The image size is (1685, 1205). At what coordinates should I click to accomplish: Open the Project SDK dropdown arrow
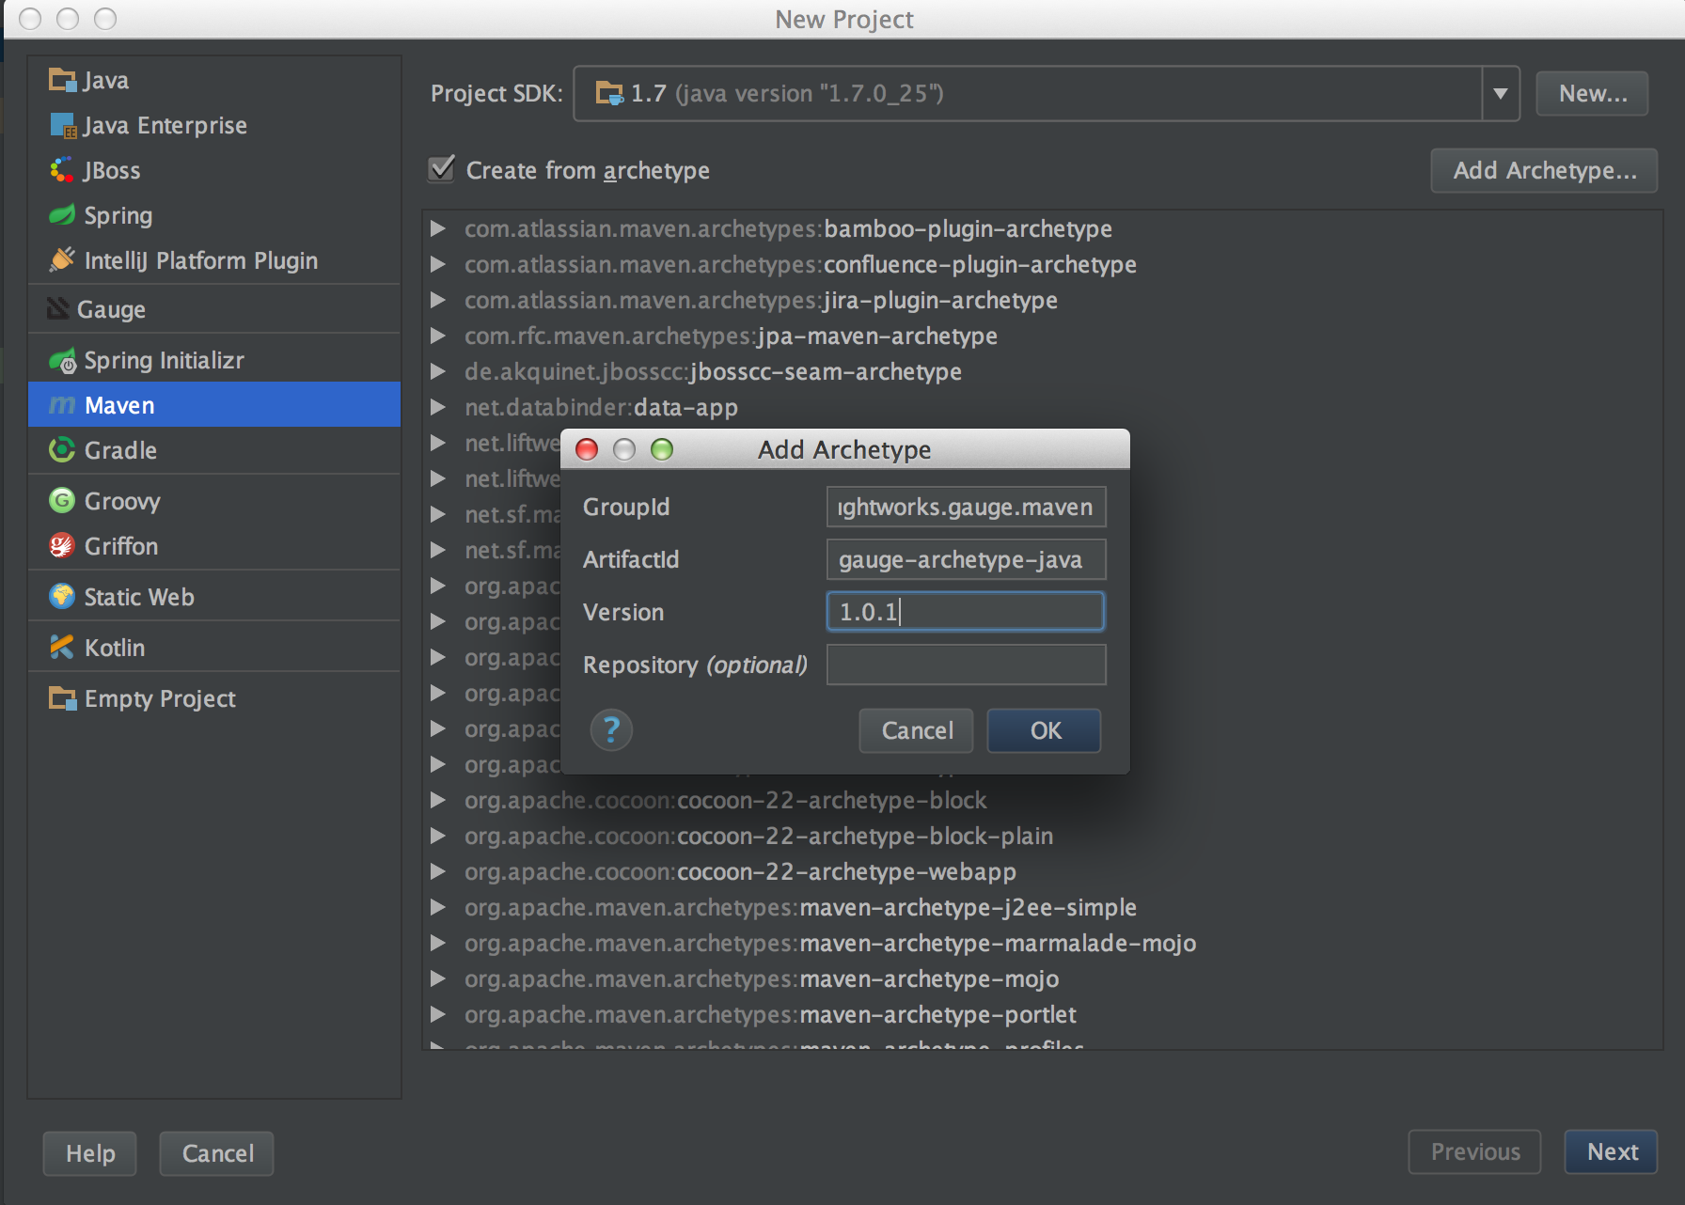[1501, 93]
